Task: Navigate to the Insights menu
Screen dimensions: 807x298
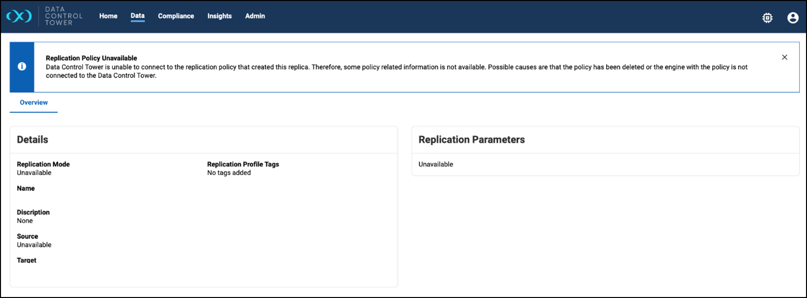Action: (x=219, y=16)
